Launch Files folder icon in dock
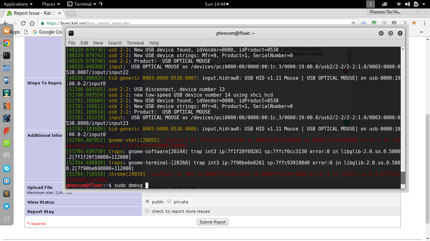 pyautogui.click(x=7, y=68)
